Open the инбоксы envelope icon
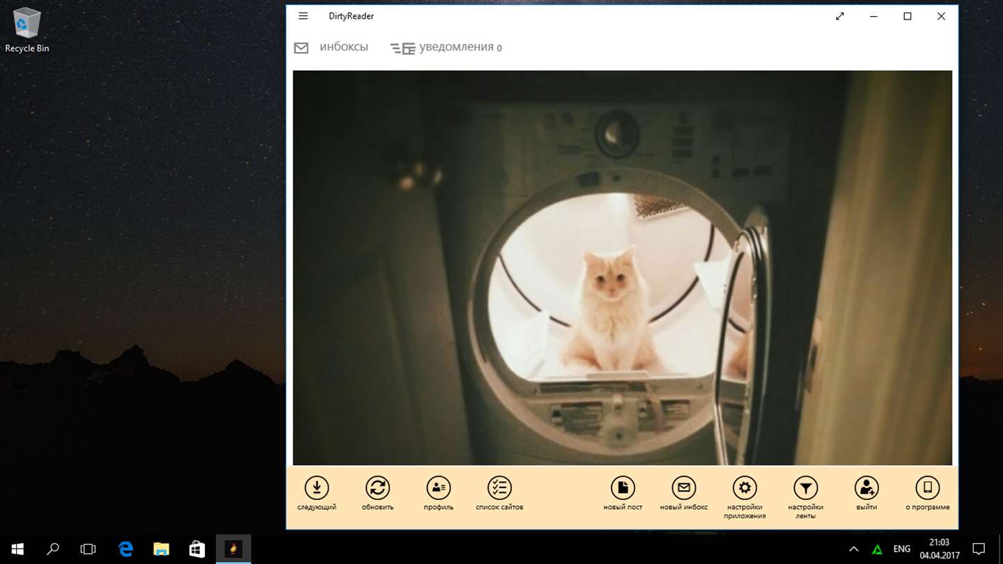Image resolution: width=1003 pixels, height=564 pixels. click(x=301, y=48)
